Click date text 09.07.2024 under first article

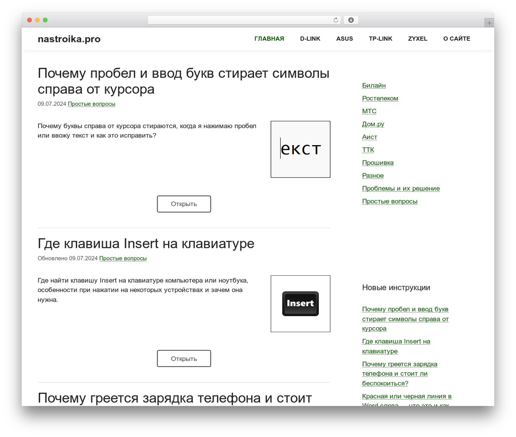click(52, 104)
